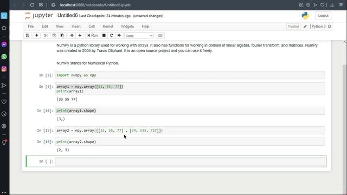Open the browser shield privacy icon

click(x=308, y=5)
